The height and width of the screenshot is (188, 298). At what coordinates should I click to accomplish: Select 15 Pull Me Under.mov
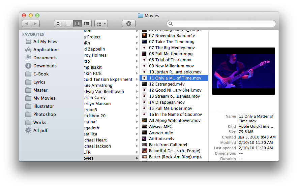(174, 108)
